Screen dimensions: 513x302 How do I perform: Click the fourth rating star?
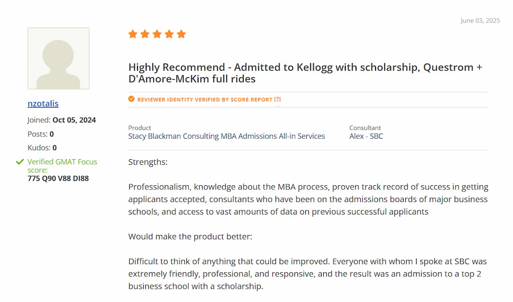pos(169,34)
